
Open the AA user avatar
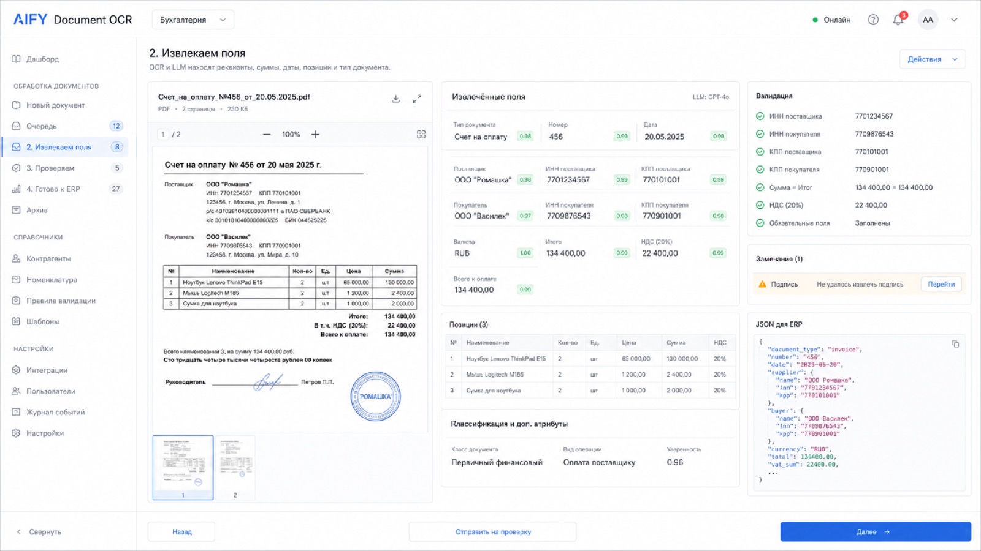pos(928,20)
